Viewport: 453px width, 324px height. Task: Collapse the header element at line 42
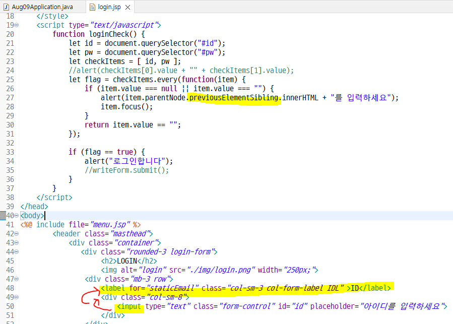coord(17,234)
